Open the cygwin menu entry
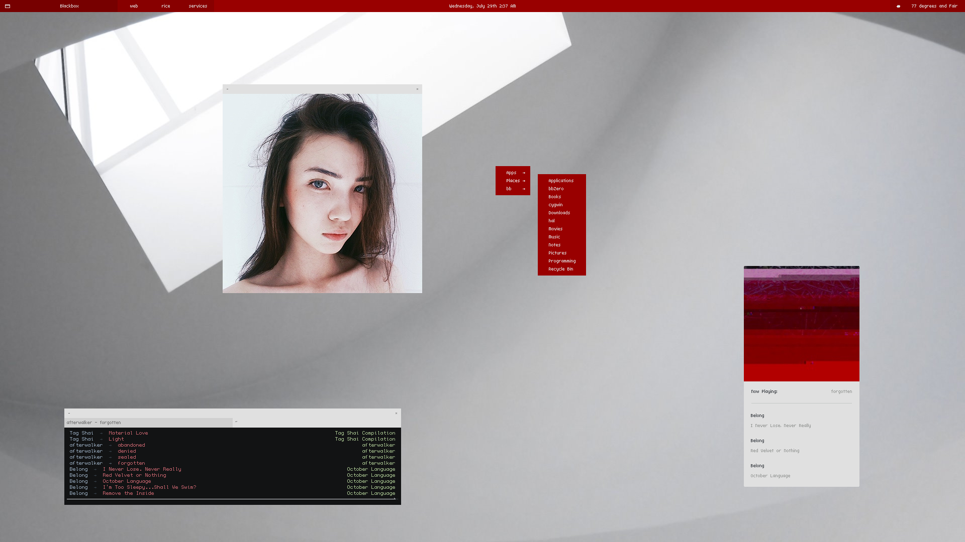Image resolution: width=965 pixels, height=542 pixels. coord(561,205)
